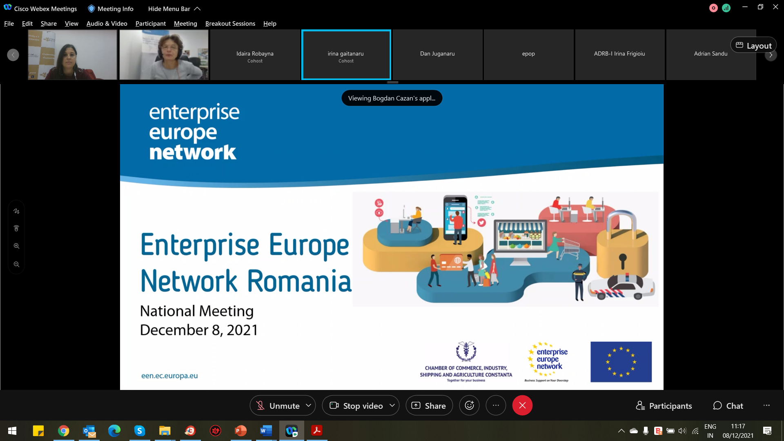Open panel options ellipsis next to Chat

coord(766,405)
